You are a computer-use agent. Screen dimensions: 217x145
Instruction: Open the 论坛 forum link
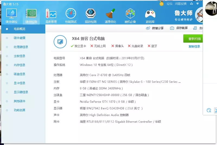click(169, 4)
